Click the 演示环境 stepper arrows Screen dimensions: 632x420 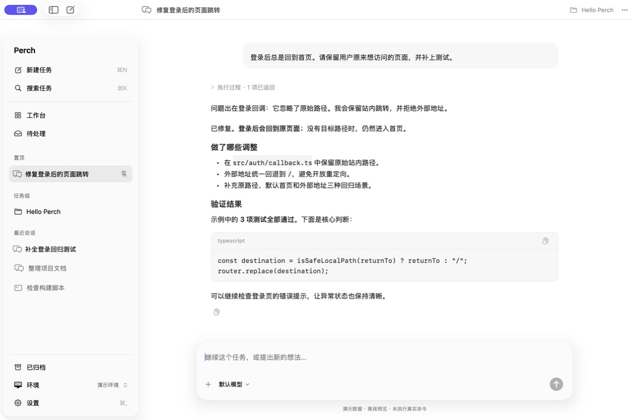coord(125,385)
